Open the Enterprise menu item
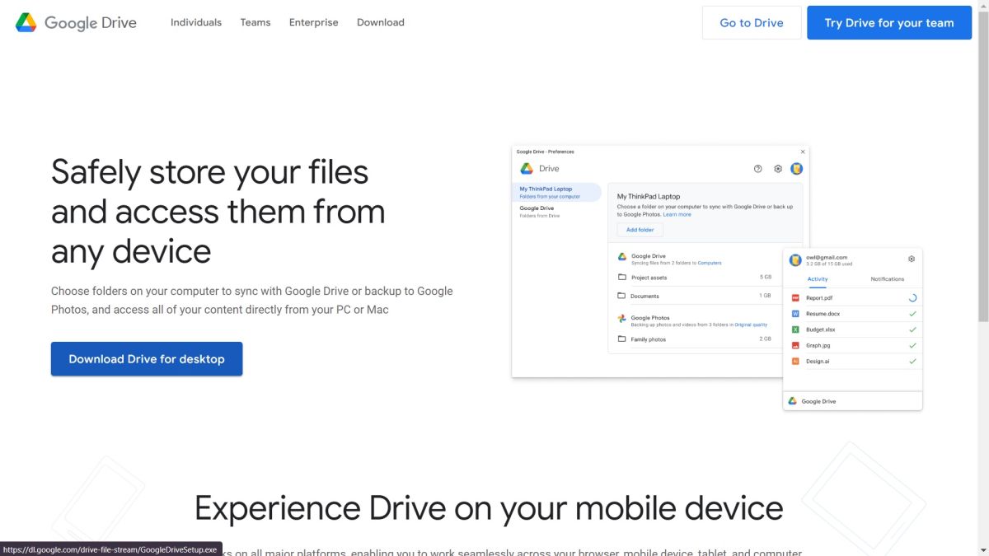Screen dimensions: 989x556 click(x=313, y=22)
